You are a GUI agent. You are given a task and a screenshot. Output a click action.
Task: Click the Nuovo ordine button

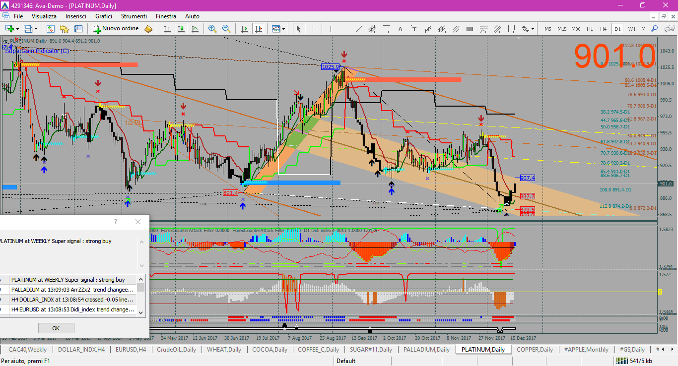pyautogui.click(x=116, y=29)
